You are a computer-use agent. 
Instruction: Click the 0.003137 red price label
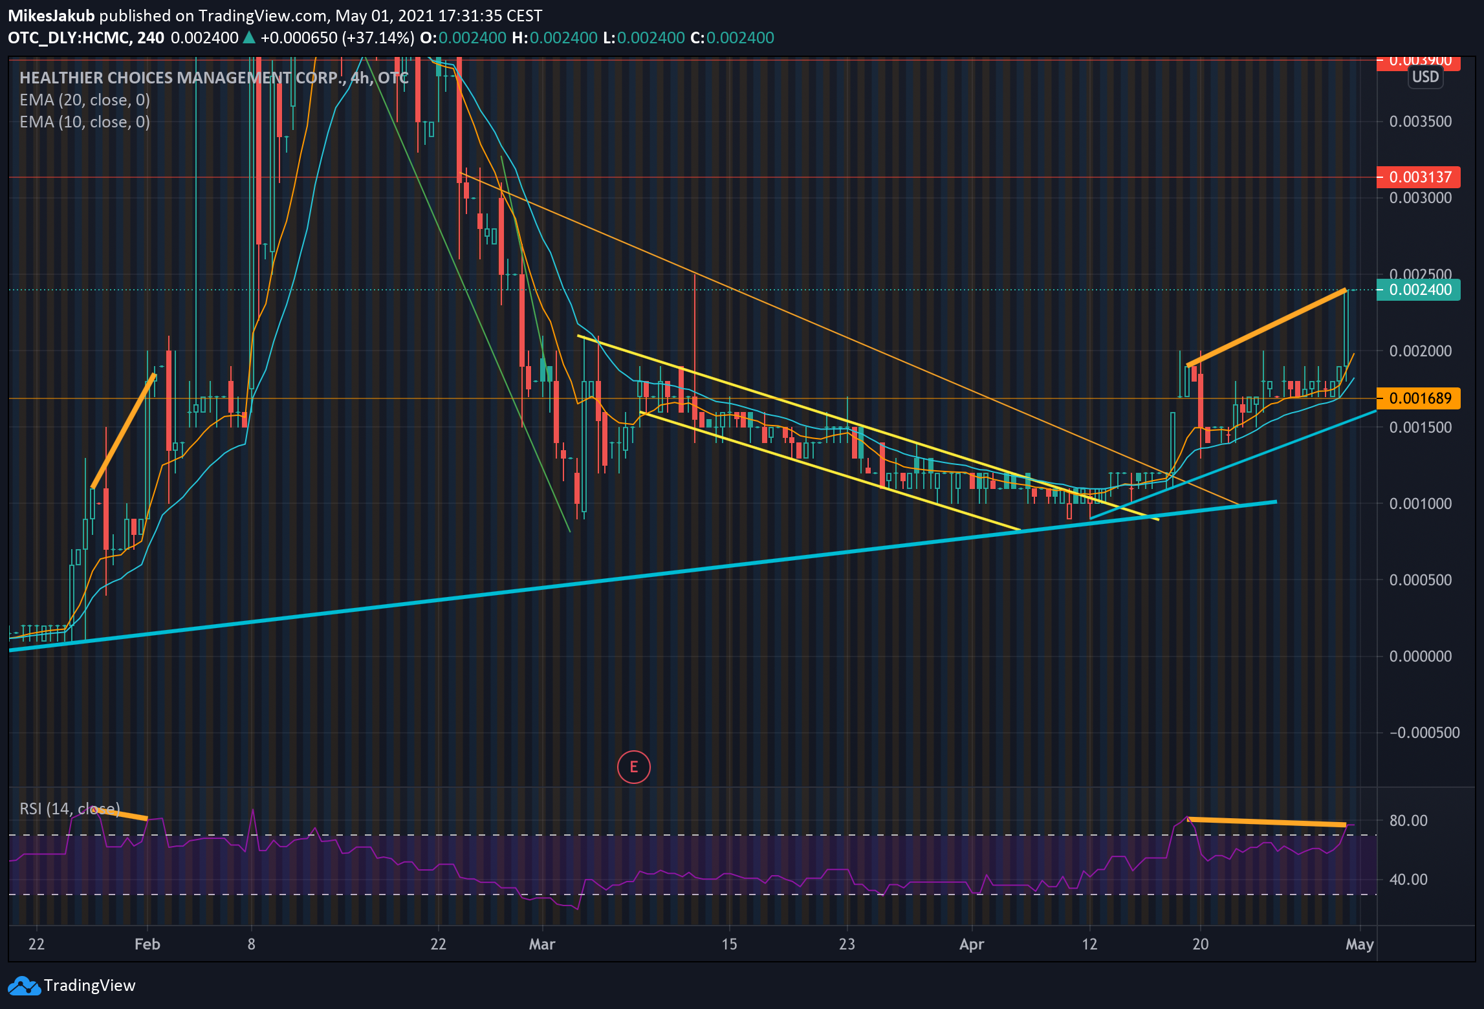tap(1418, 177)
